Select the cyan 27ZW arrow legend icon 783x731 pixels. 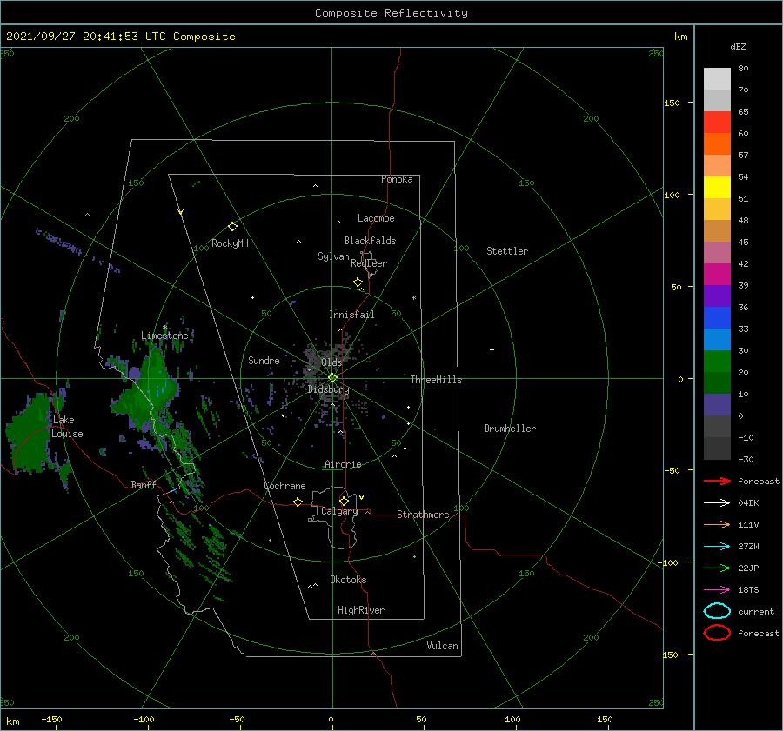tap(717, 547)
